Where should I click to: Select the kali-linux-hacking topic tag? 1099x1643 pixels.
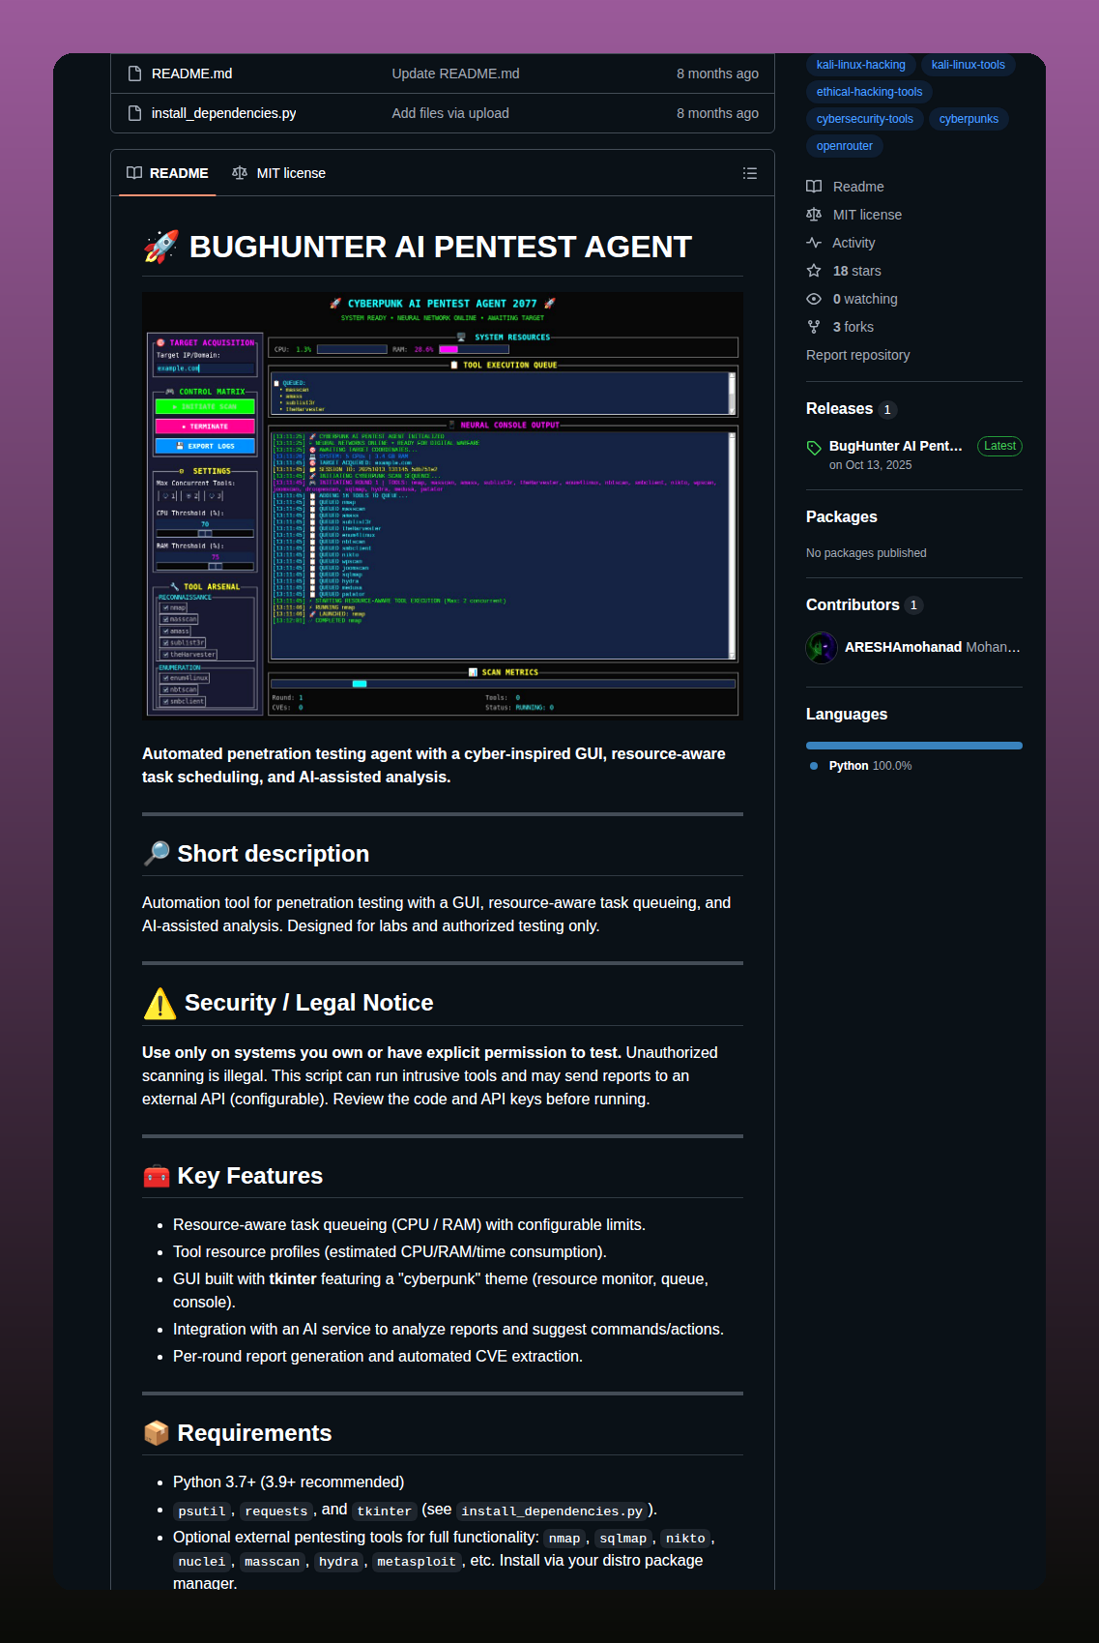tap(860, 65)
